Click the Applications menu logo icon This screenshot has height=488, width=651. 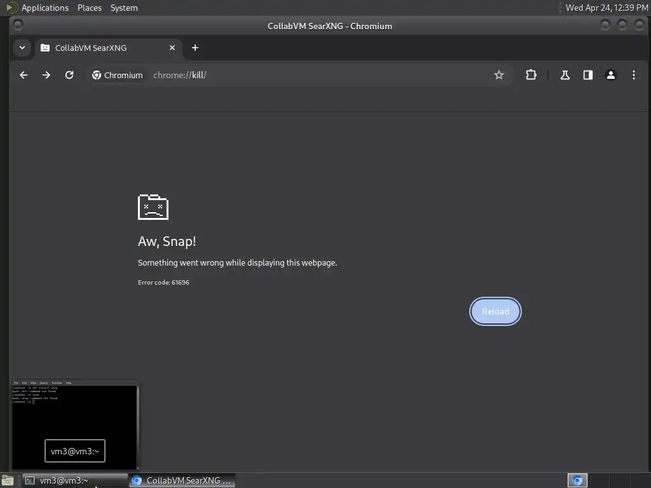[x=11, y=8]
